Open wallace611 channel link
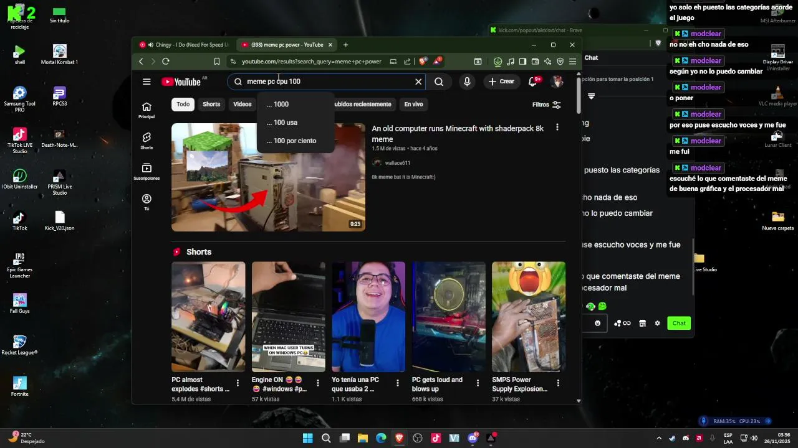The image size is (798, 448). [x=398, y=163]
